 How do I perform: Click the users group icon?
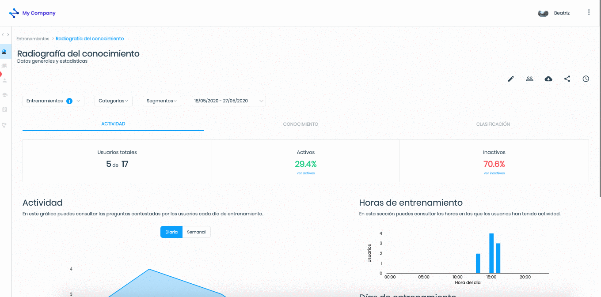click(529, 79)
